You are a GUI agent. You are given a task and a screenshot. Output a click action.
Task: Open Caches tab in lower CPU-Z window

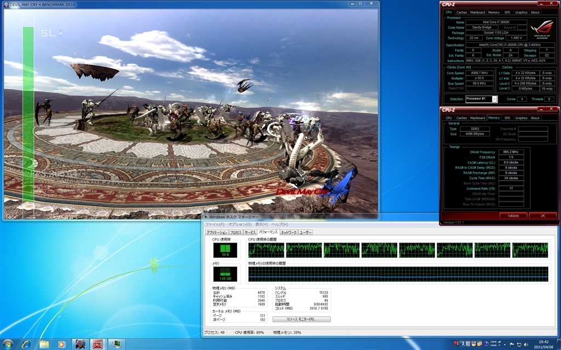pyautogui.click(x=461, y=118)
